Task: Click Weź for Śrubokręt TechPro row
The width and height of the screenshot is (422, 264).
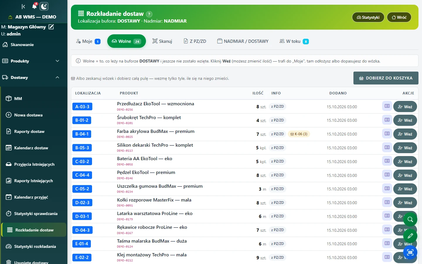Action: 405,120
